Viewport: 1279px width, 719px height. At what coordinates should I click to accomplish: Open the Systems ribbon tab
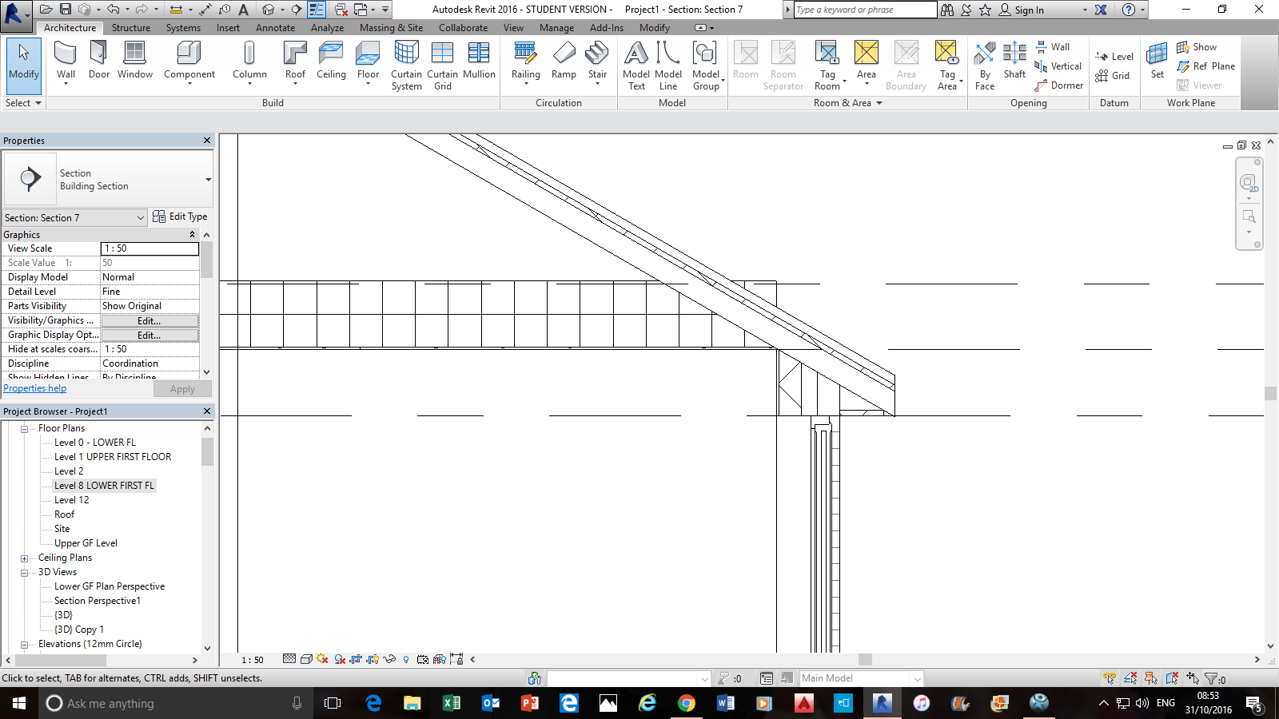[x=183, y=28]
